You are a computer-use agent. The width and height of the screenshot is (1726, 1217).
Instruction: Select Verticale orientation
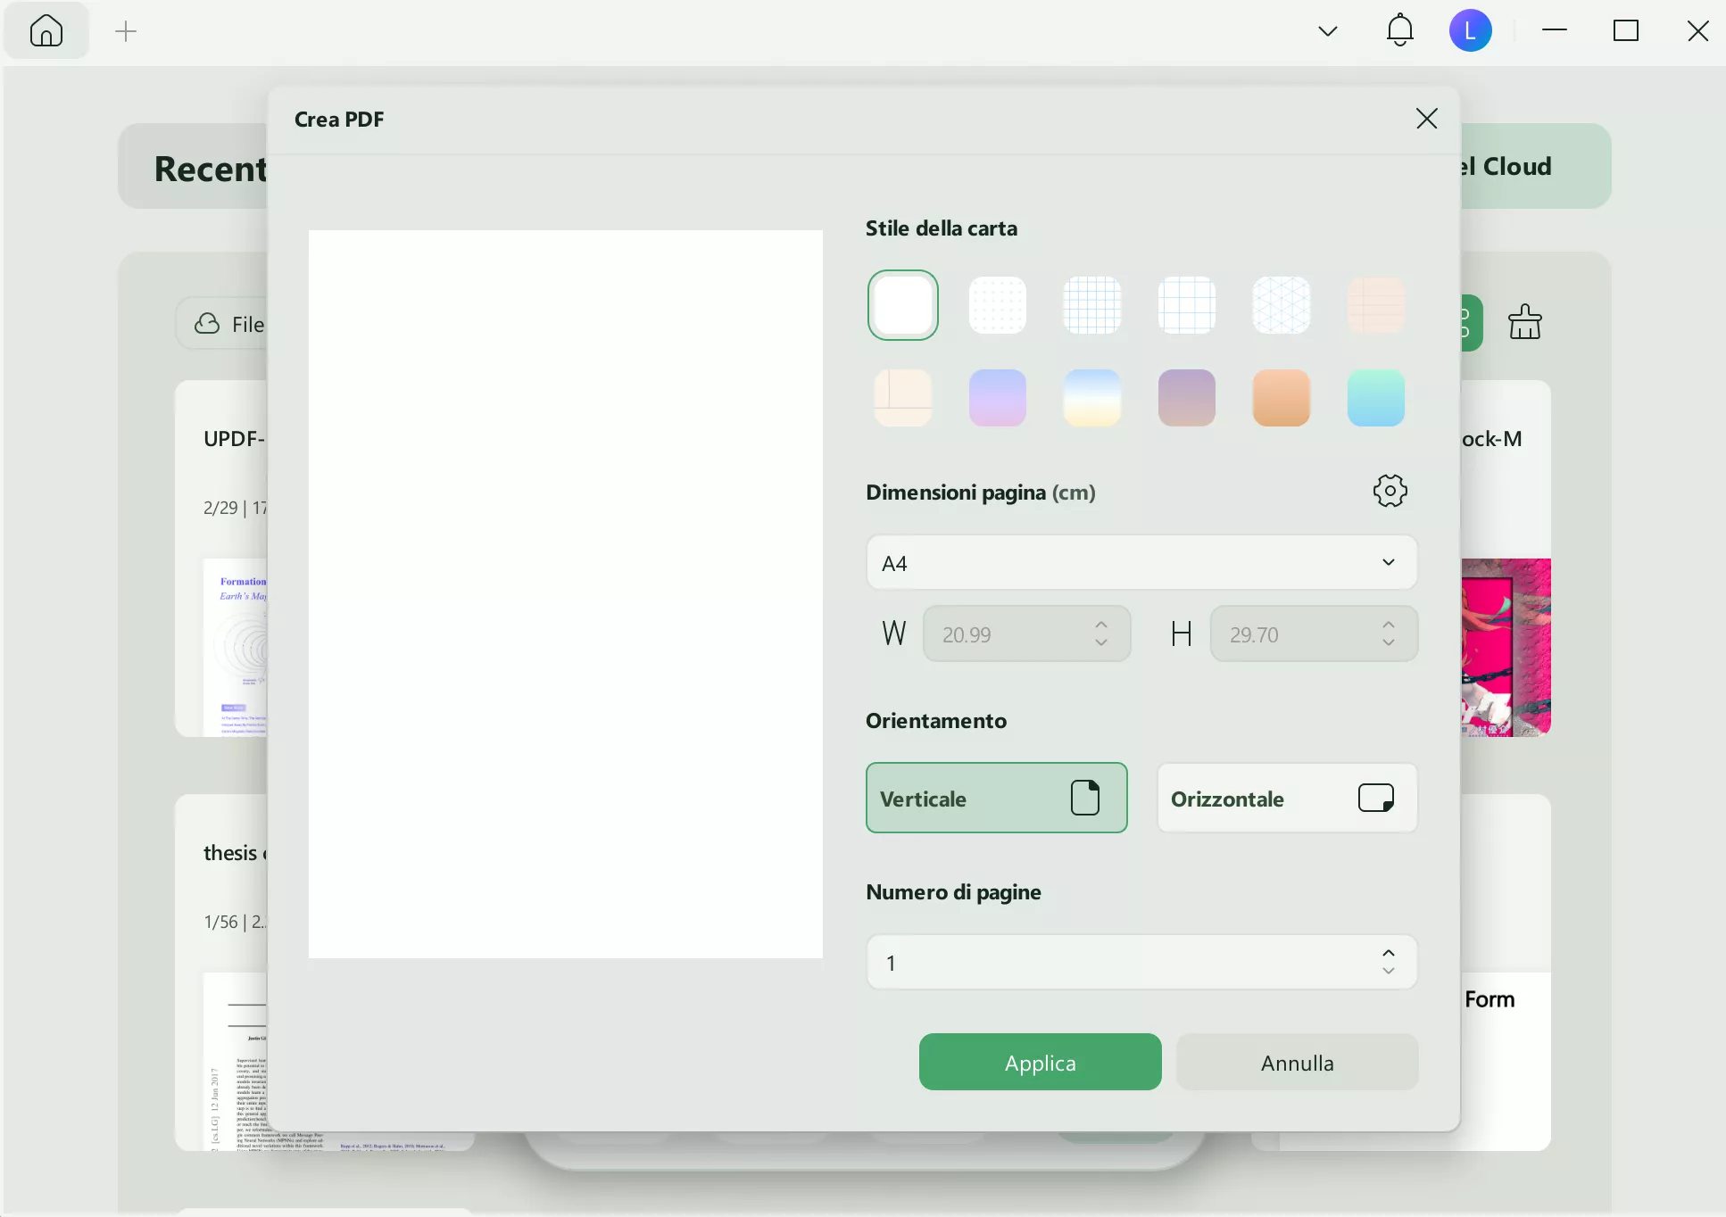click(996, 798)
